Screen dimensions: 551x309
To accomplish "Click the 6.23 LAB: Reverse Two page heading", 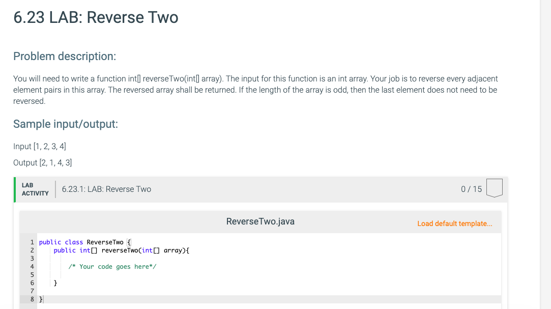I will point(96,17).
